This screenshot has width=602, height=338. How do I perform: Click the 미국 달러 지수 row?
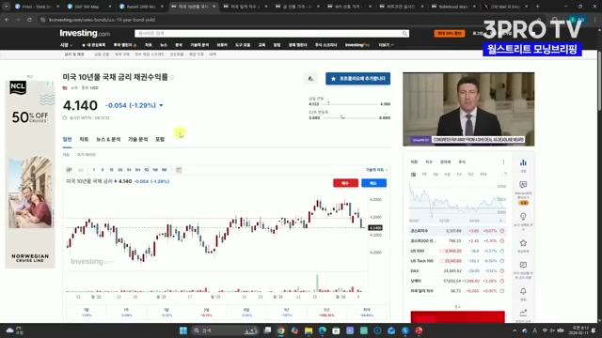pos(457,291)
